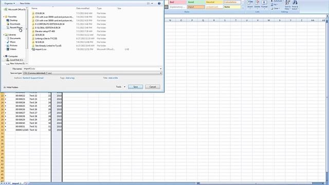Select Music under Libraries
This screenshot has width=329, height=185.
coord(12,42)
